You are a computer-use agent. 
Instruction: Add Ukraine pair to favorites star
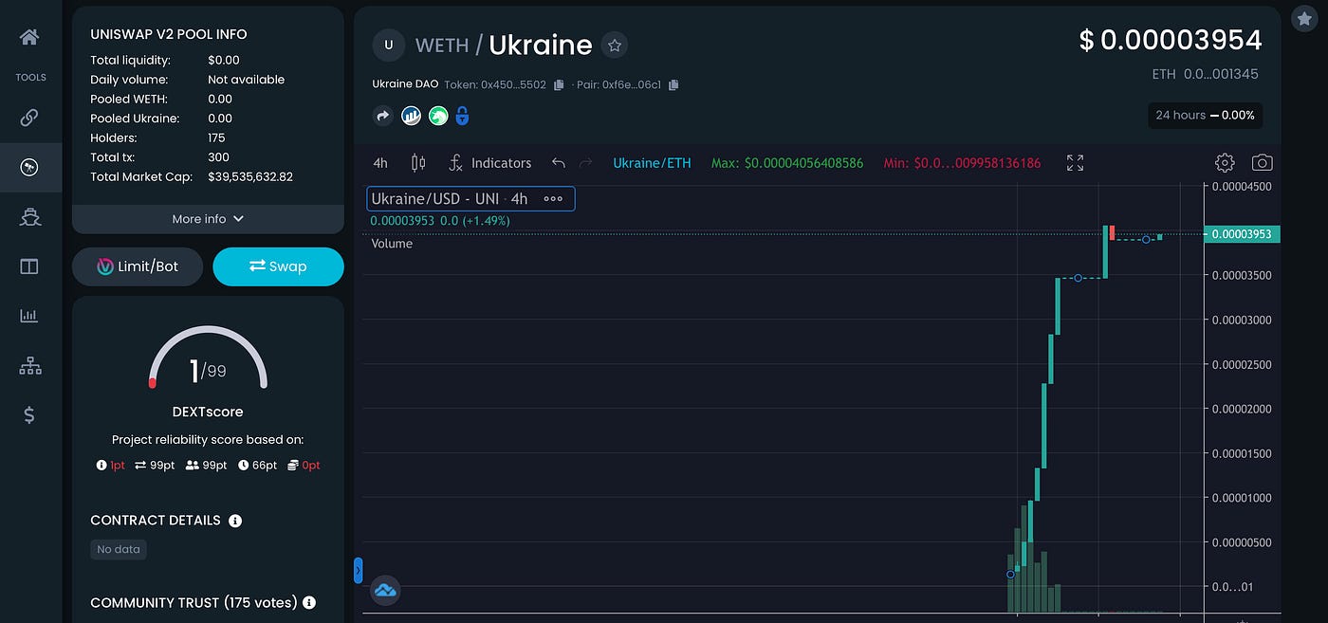(615, 45)
